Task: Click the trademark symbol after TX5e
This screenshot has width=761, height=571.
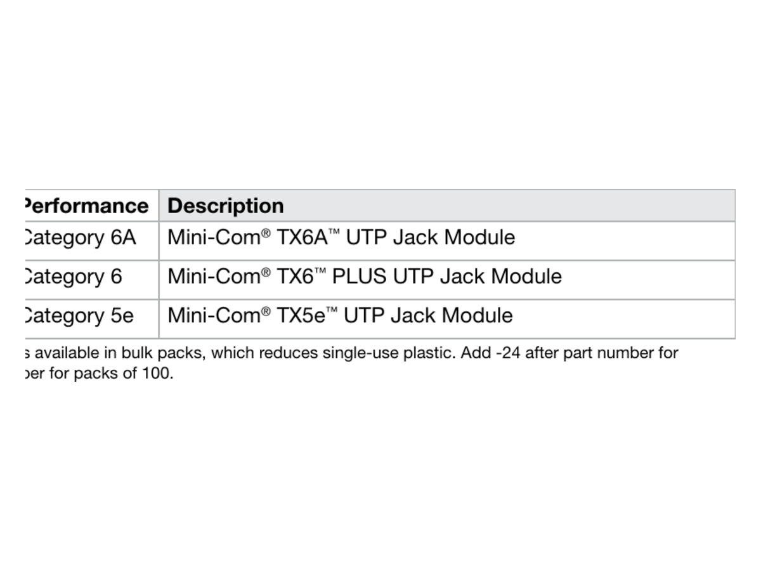Action: point(331,311)
